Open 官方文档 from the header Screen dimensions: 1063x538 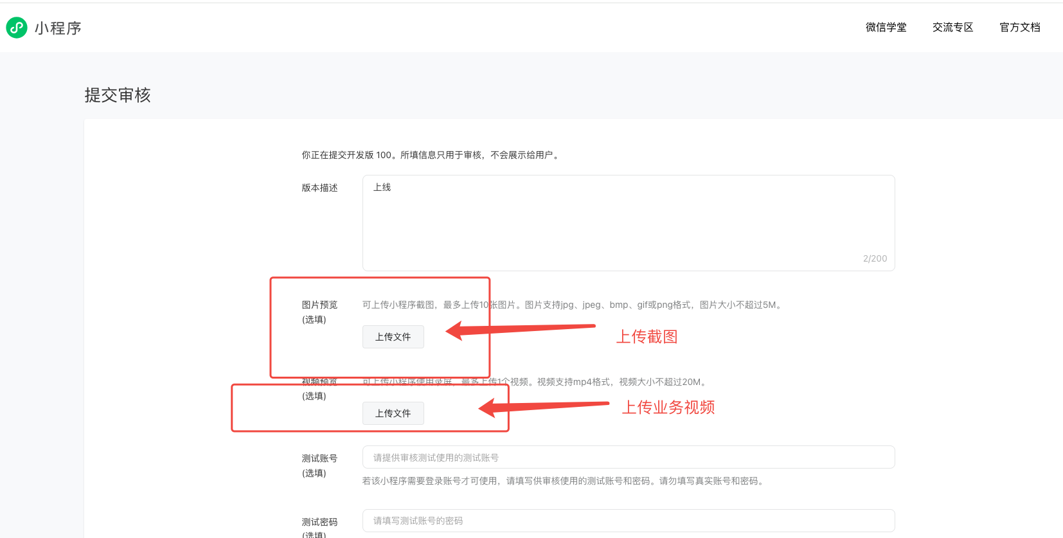click(1019, 27)
